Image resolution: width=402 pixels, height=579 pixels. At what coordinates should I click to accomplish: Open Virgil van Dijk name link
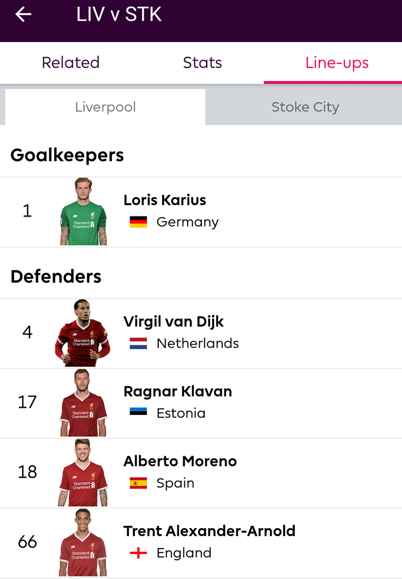click(x=174, y=322)
